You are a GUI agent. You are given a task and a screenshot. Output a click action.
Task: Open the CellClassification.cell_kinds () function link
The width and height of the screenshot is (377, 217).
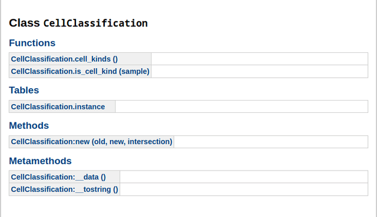click(x=64, y=59)
